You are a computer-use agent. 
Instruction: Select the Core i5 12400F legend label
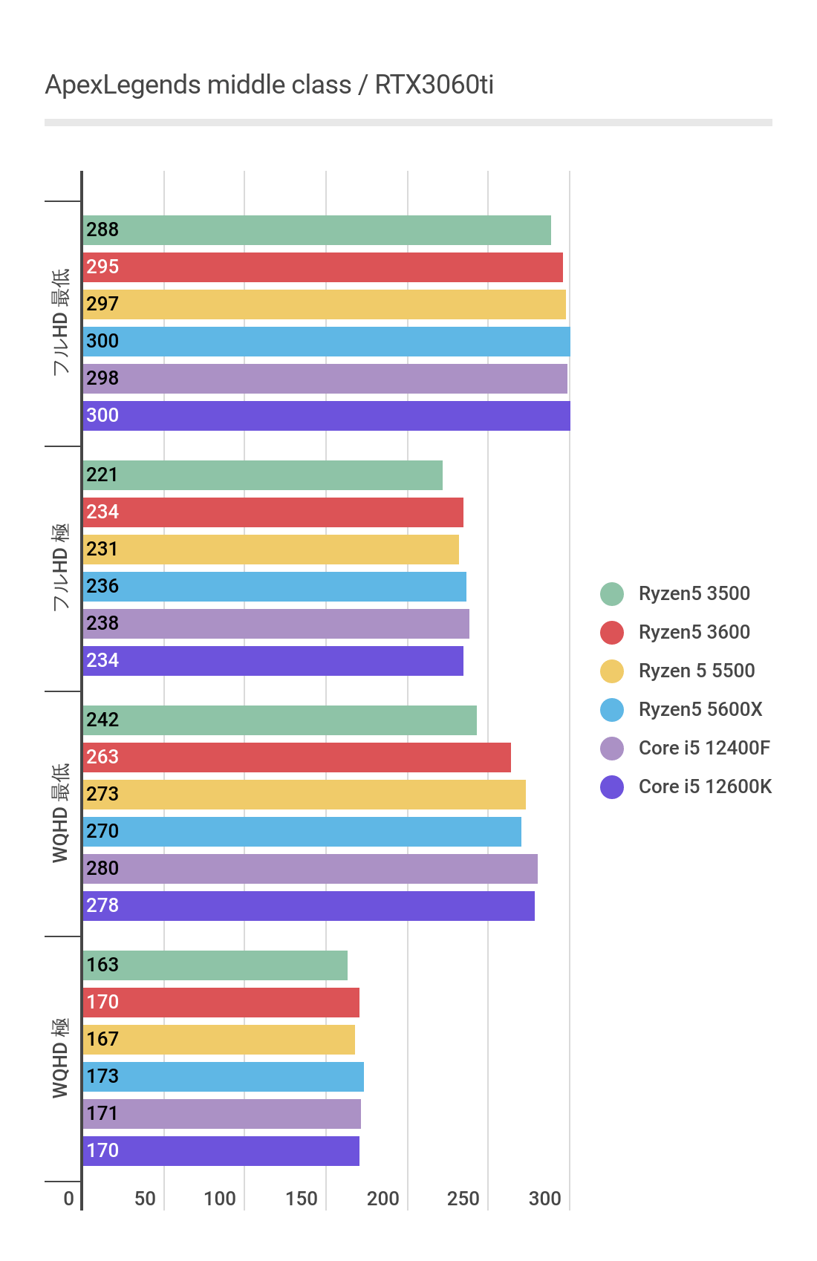[x=704, y=749]
